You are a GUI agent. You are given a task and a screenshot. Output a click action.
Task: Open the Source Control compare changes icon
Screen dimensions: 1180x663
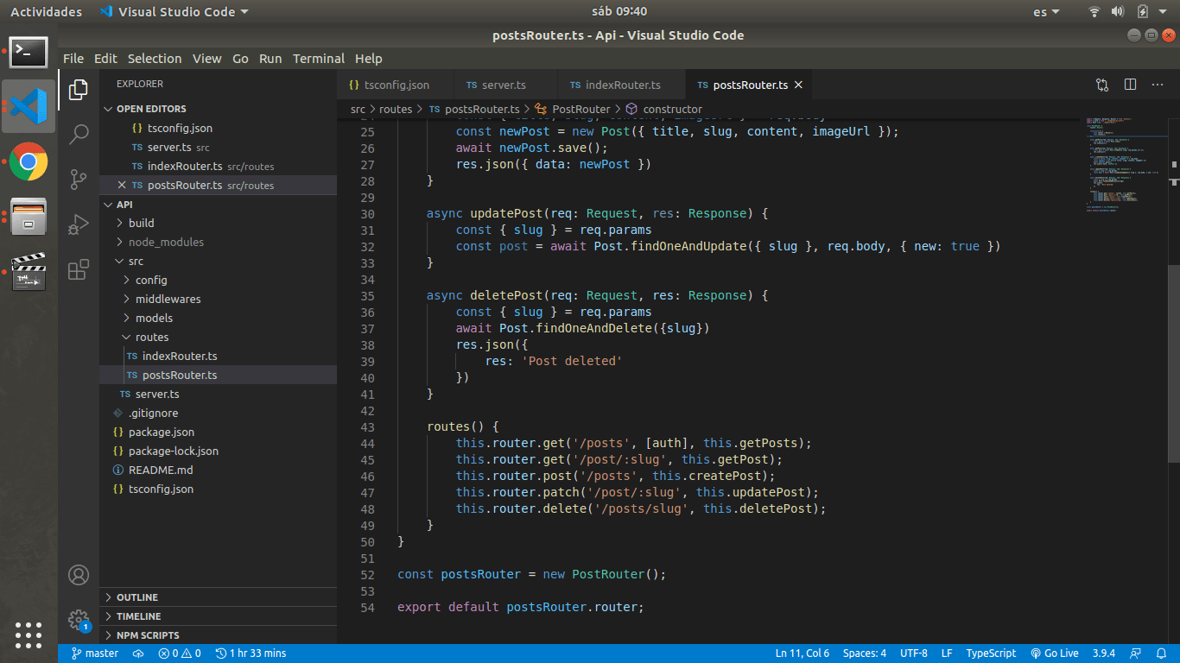(x=1102, y=85)
